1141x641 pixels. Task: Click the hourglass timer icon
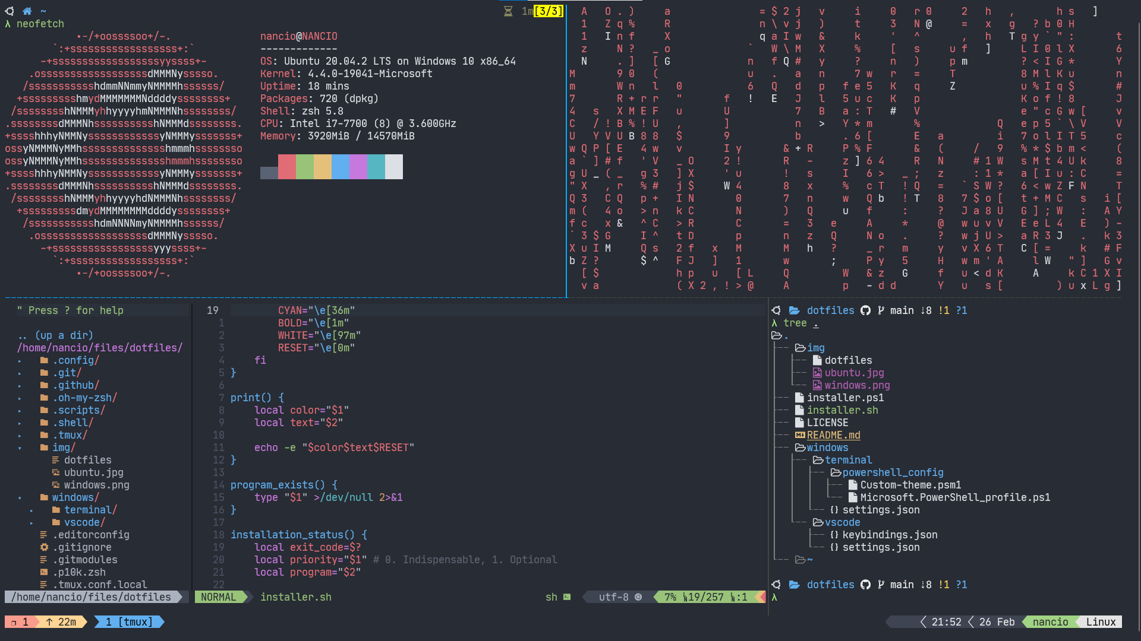(508, 11)
